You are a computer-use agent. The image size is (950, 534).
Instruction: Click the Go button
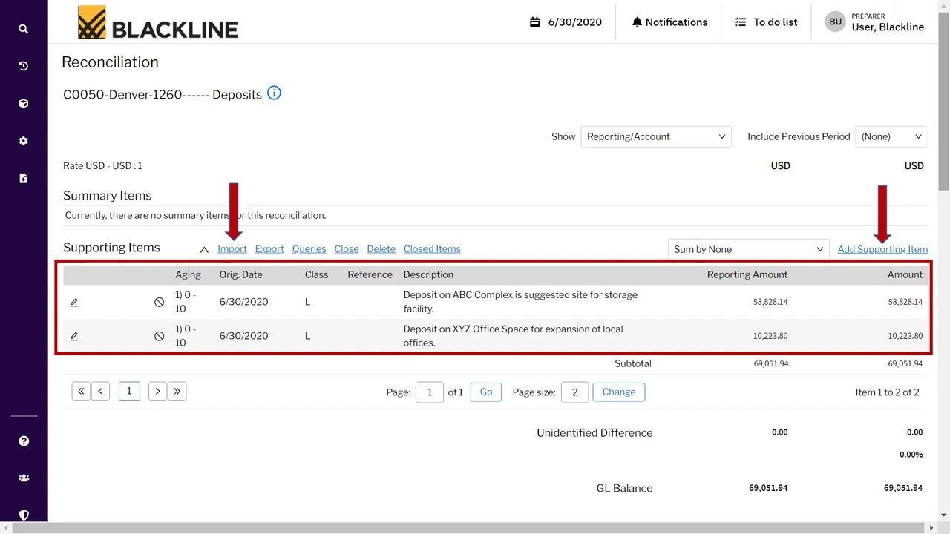[486, 392]
